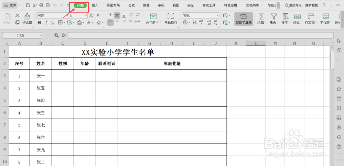The height and width of the screenshot is (166, 344).
Task: Click the Undo arrow icon
Action: point(55,5)
